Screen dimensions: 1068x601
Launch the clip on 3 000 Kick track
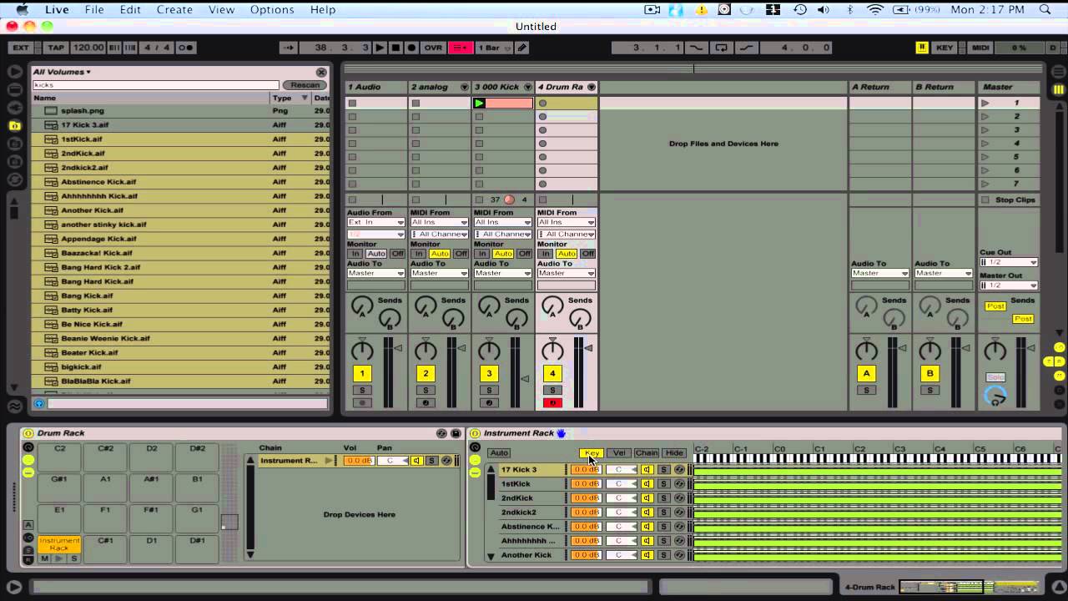tap(479, 104)
